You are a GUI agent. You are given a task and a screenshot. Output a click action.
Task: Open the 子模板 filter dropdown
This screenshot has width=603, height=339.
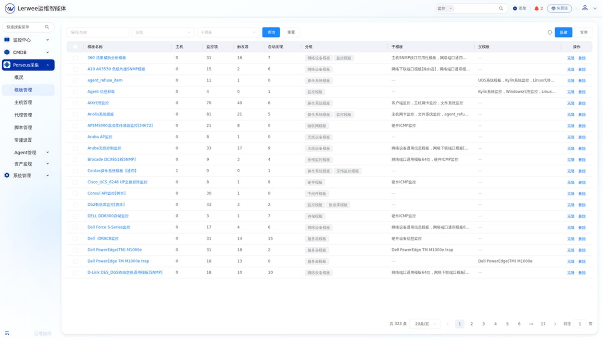(x=228, y=33)
